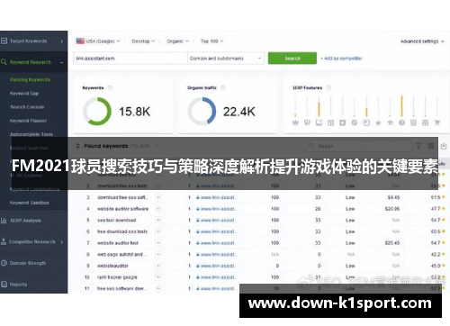Click the Add as competitor link

click(341, 59)
